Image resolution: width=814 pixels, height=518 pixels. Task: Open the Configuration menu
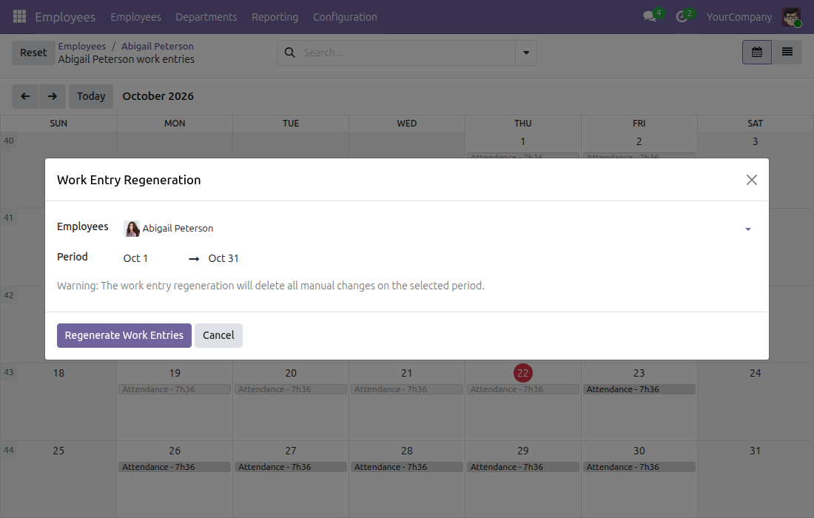click(345, 17)
